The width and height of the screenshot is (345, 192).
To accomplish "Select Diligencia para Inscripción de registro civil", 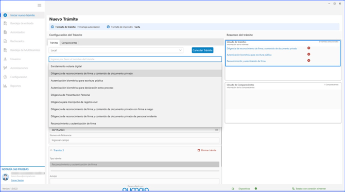I will coord(135,102).
